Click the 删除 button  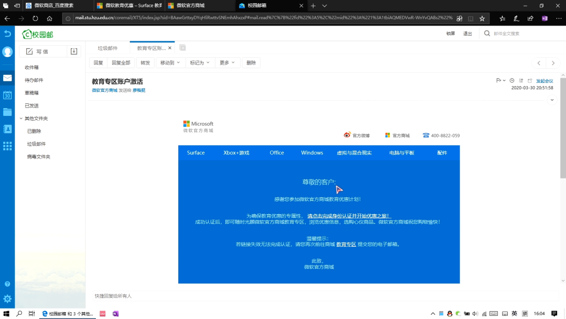pos(251,63)
